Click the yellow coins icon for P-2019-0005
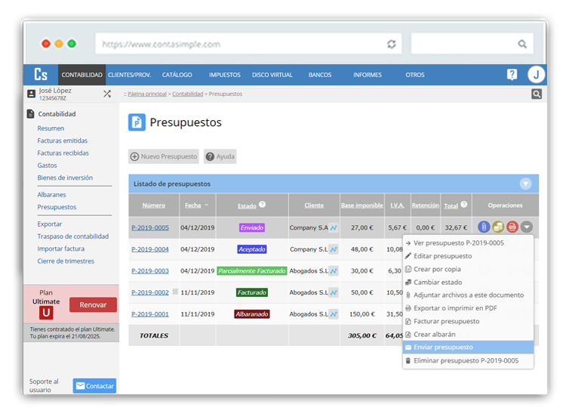This screenshot has width=566, height=417. point(498,227)
